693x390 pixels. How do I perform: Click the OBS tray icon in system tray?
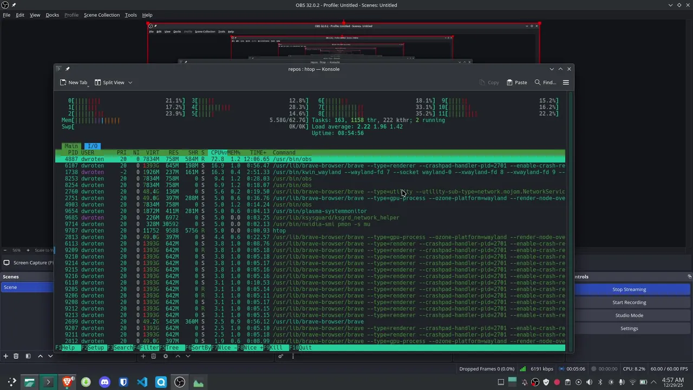point(535,382)
